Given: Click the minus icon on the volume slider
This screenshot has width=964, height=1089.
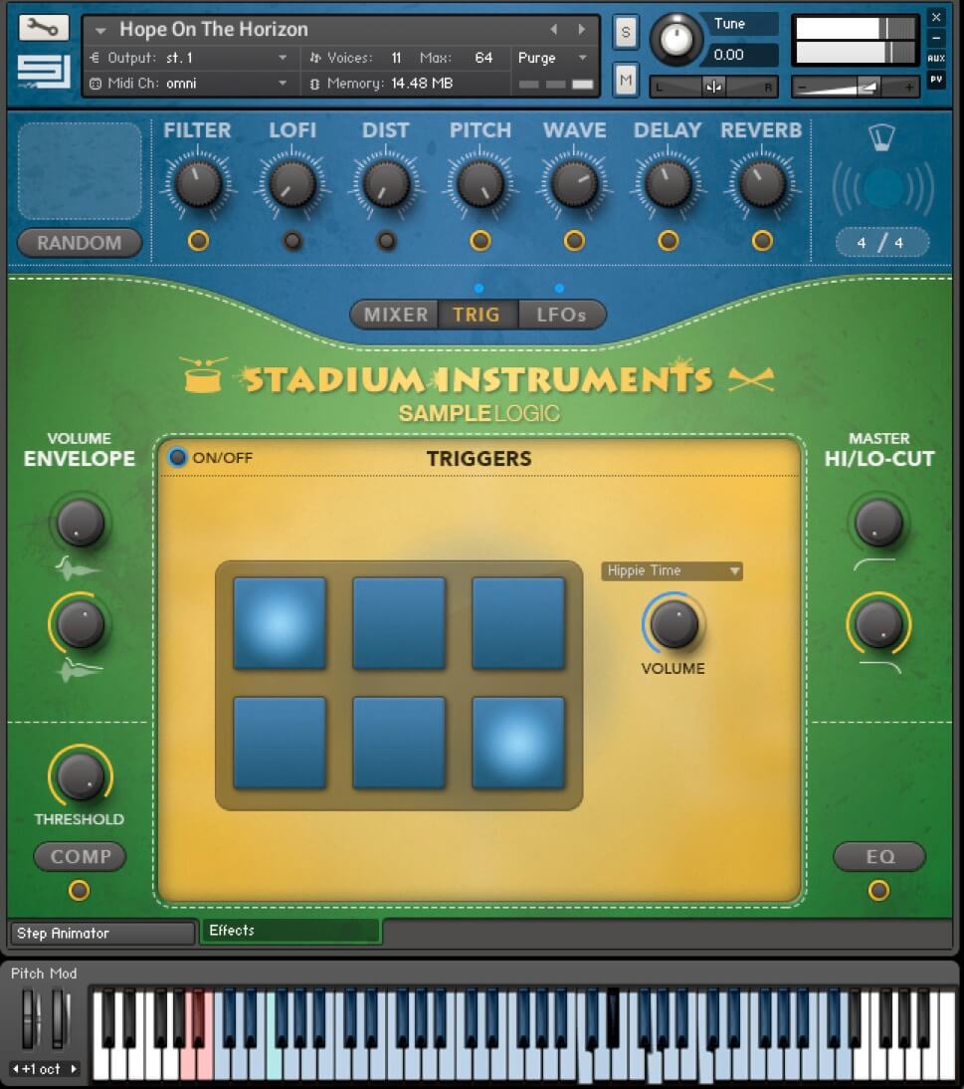Looking at the screenshot, I should (802, 87).
